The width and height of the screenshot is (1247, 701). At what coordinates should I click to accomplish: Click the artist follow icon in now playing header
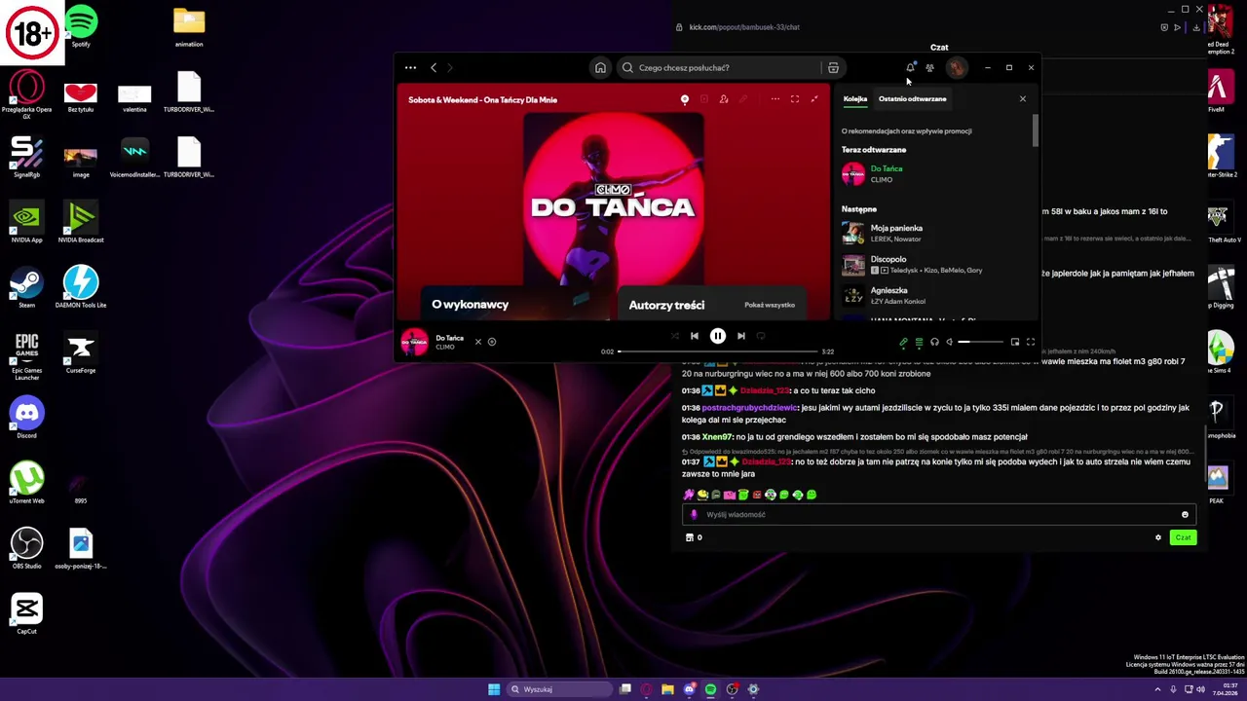pyautogui.click(x=723, y=99)
